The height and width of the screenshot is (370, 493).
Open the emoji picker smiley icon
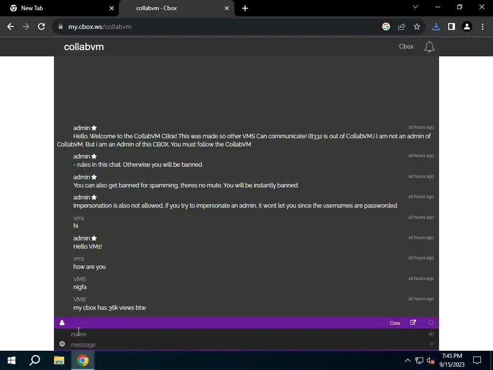(x=62, y=344)
